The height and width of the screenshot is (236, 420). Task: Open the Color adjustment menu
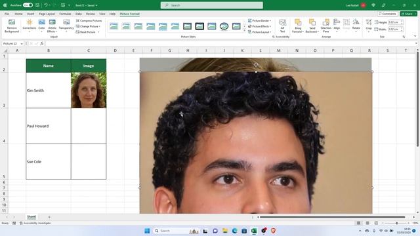click(41, 26)
